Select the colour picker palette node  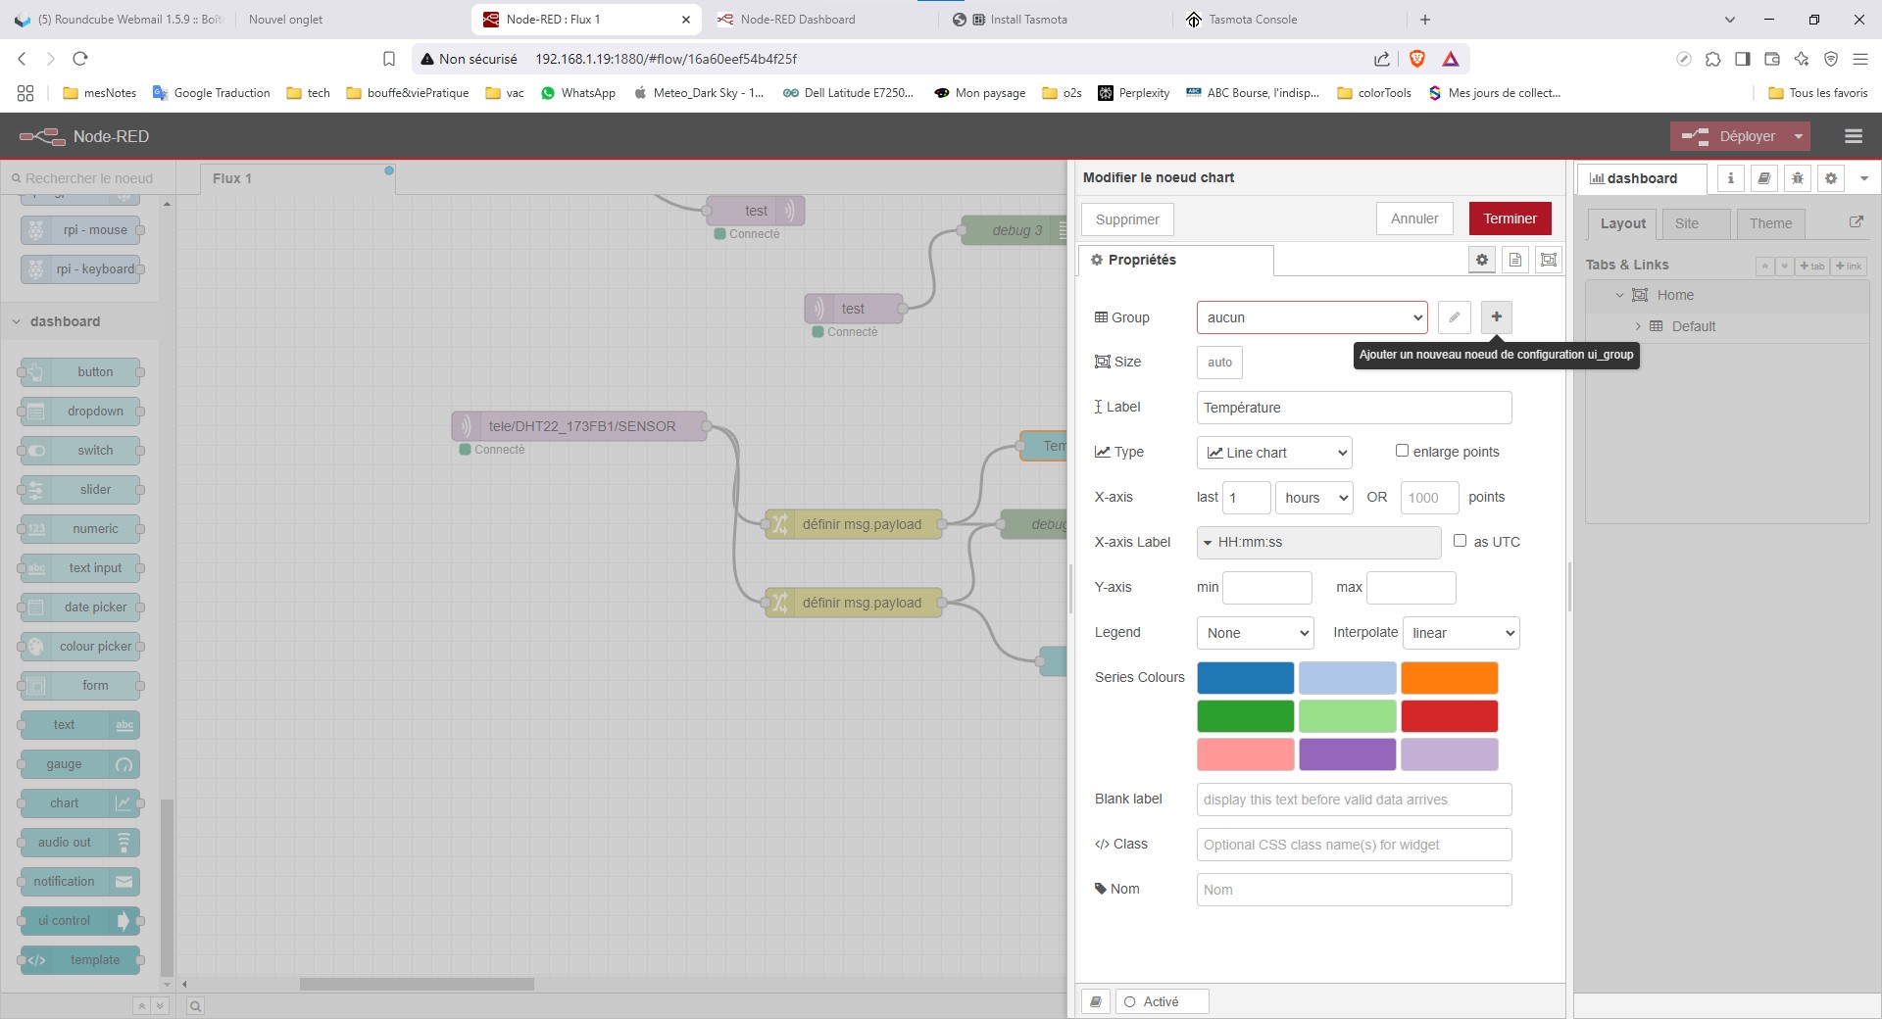(80, 647)
